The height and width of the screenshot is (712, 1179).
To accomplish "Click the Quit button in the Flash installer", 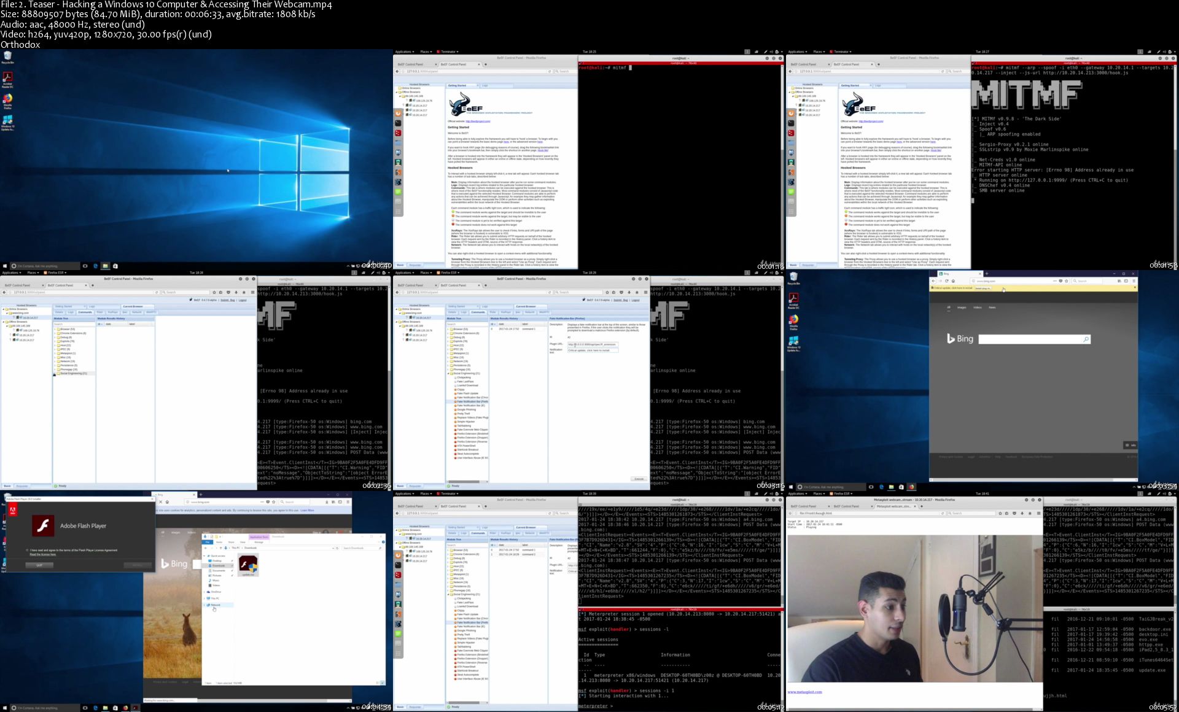I will (39, 565).
